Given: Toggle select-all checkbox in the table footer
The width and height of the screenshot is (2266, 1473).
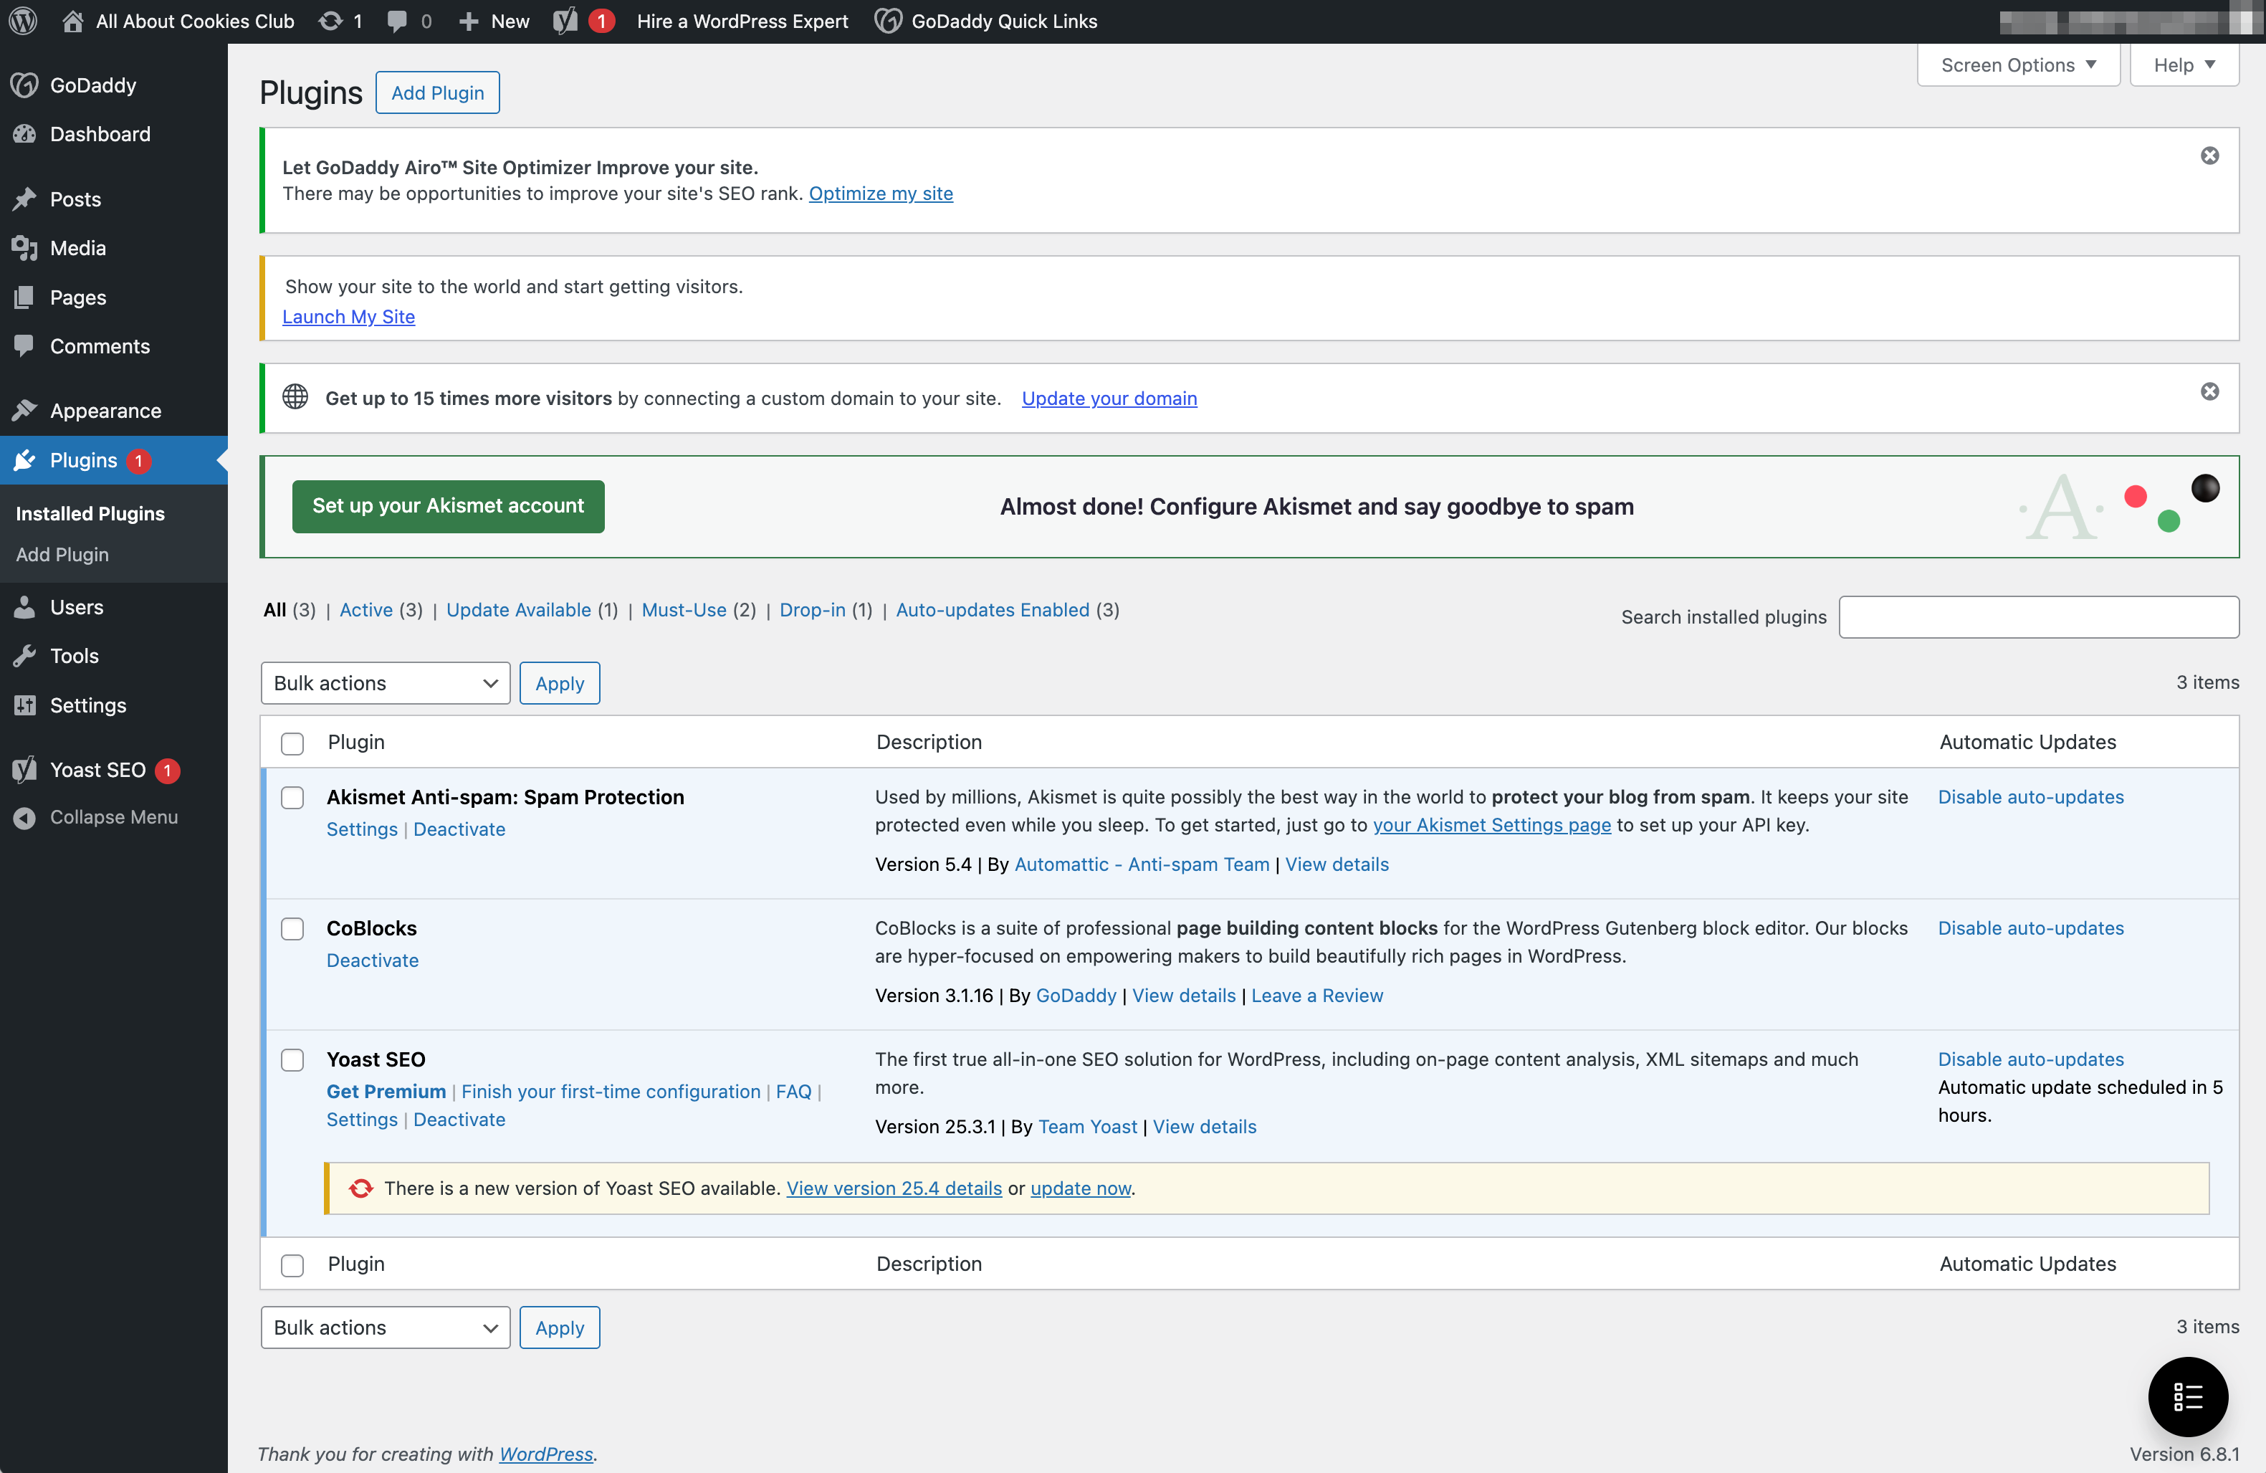Looking at the screenshot, I should click(292, 1264).
